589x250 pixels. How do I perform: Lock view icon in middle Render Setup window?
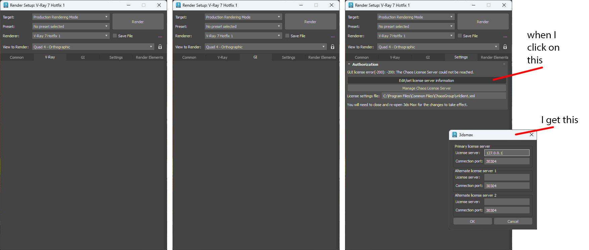click(x=333, y=47)
